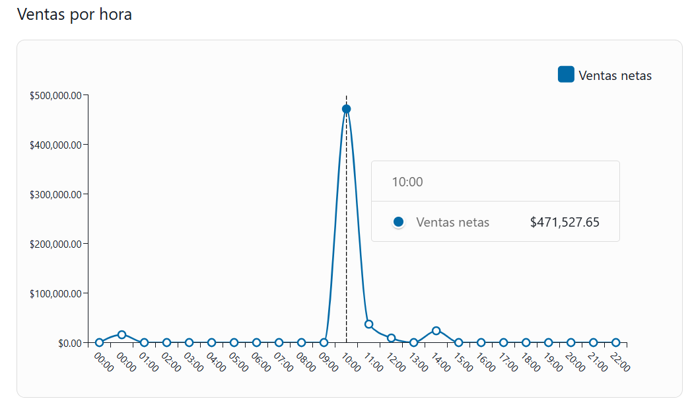
Task: Select the 05:00 data point marker
Action: [234, 343]
